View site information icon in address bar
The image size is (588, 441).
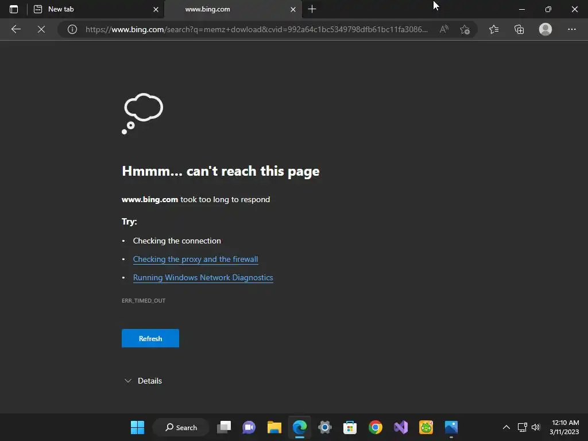[72, 29]
